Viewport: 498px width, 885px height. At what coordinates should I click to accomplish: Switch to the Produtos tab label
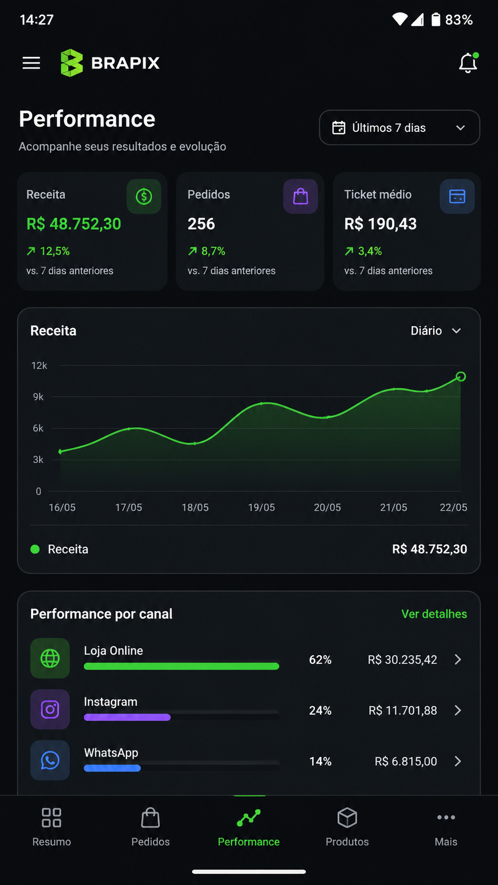[347, 842]
